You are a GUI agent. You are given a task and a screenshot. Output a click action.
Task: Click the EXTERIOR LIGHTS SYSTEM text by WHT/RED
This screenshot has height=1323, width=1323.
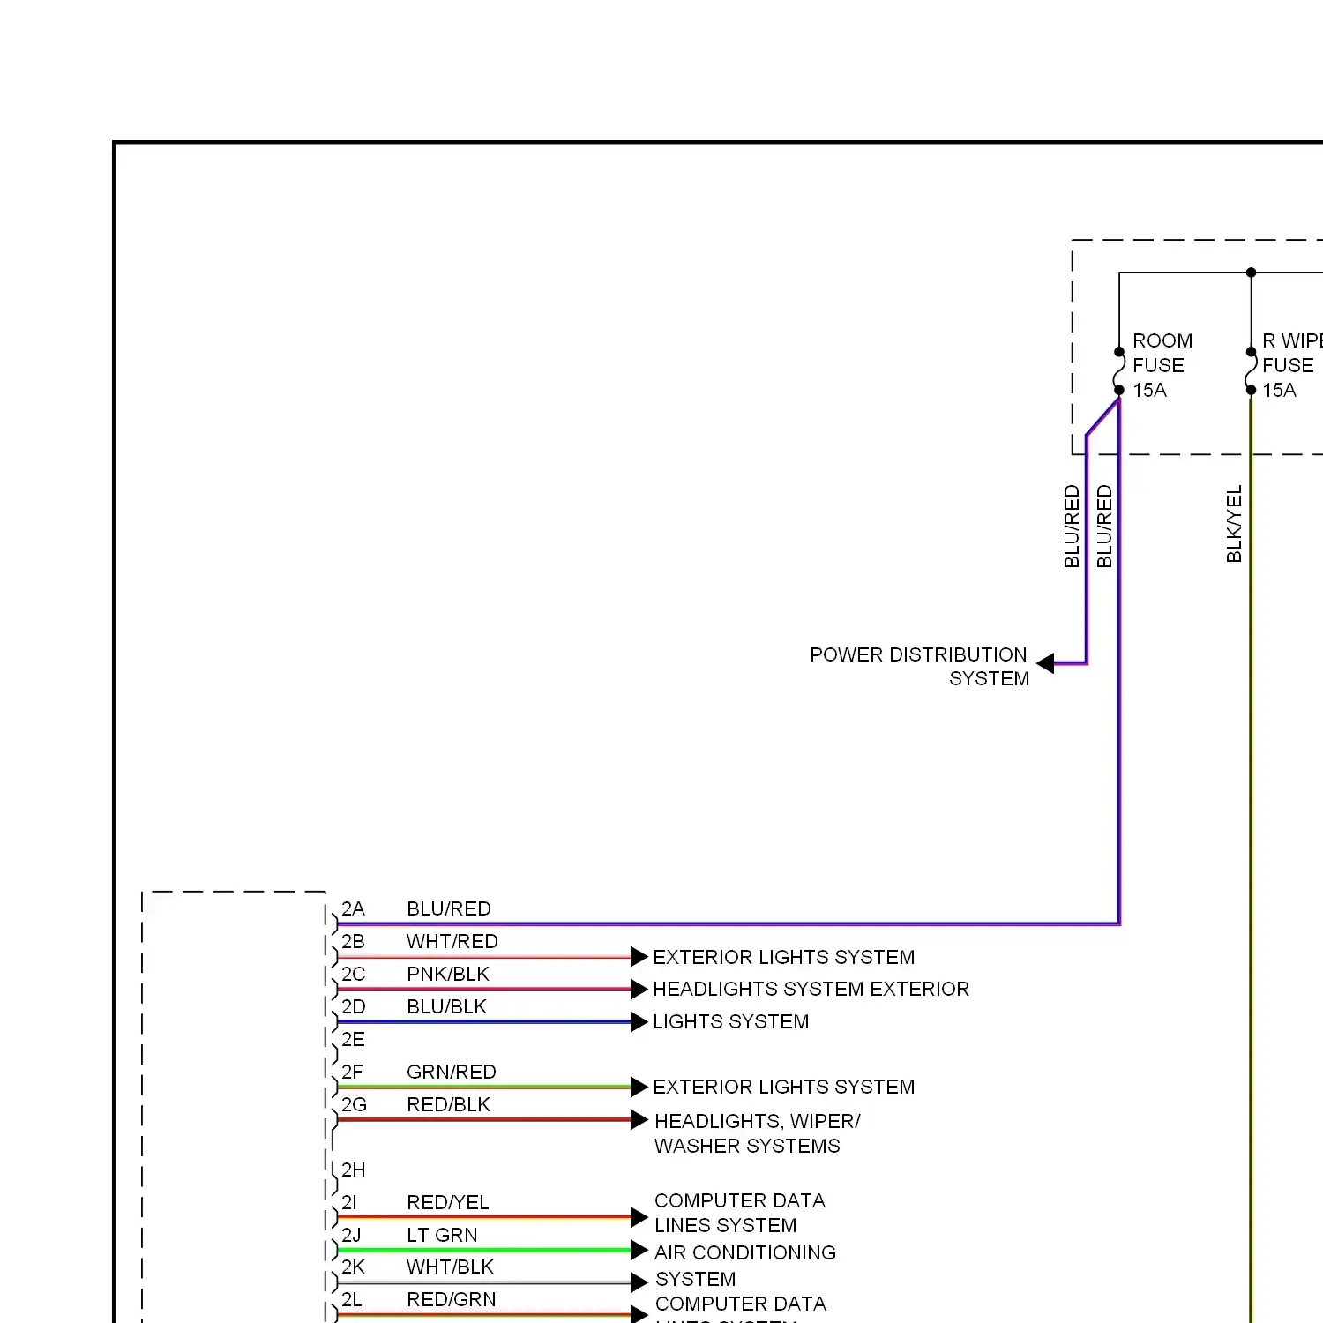click(784, 957)
